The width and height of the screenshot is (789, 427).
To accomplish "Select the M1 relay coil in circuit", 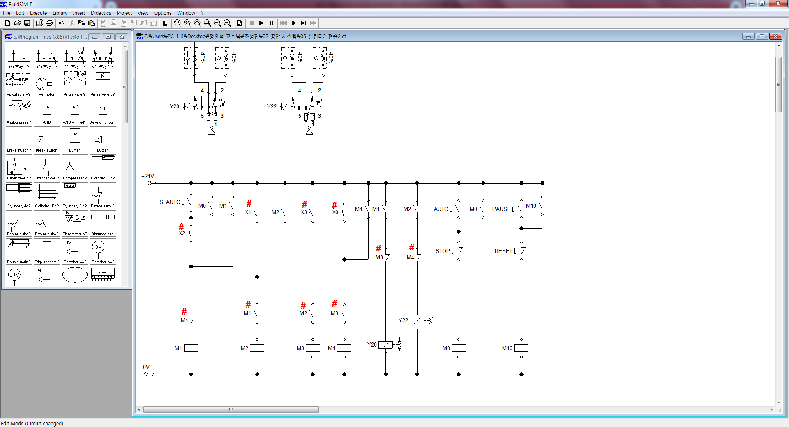I will click(191, 348).
